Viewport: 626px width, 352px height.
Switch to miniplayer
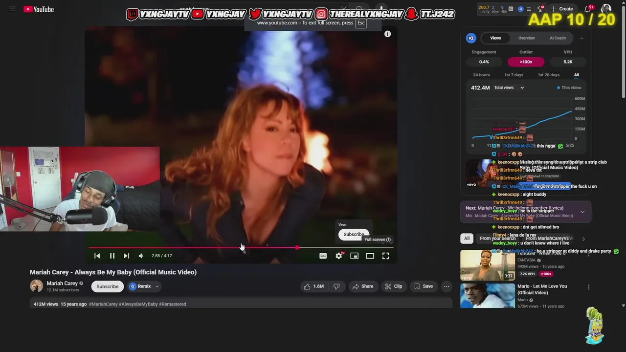coord(354,256)
